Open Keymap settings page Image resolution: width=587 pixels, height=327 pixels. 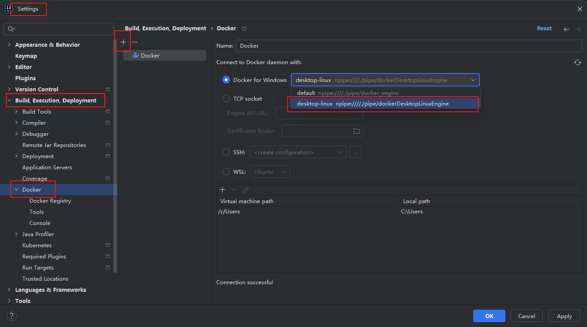point(26,56)
